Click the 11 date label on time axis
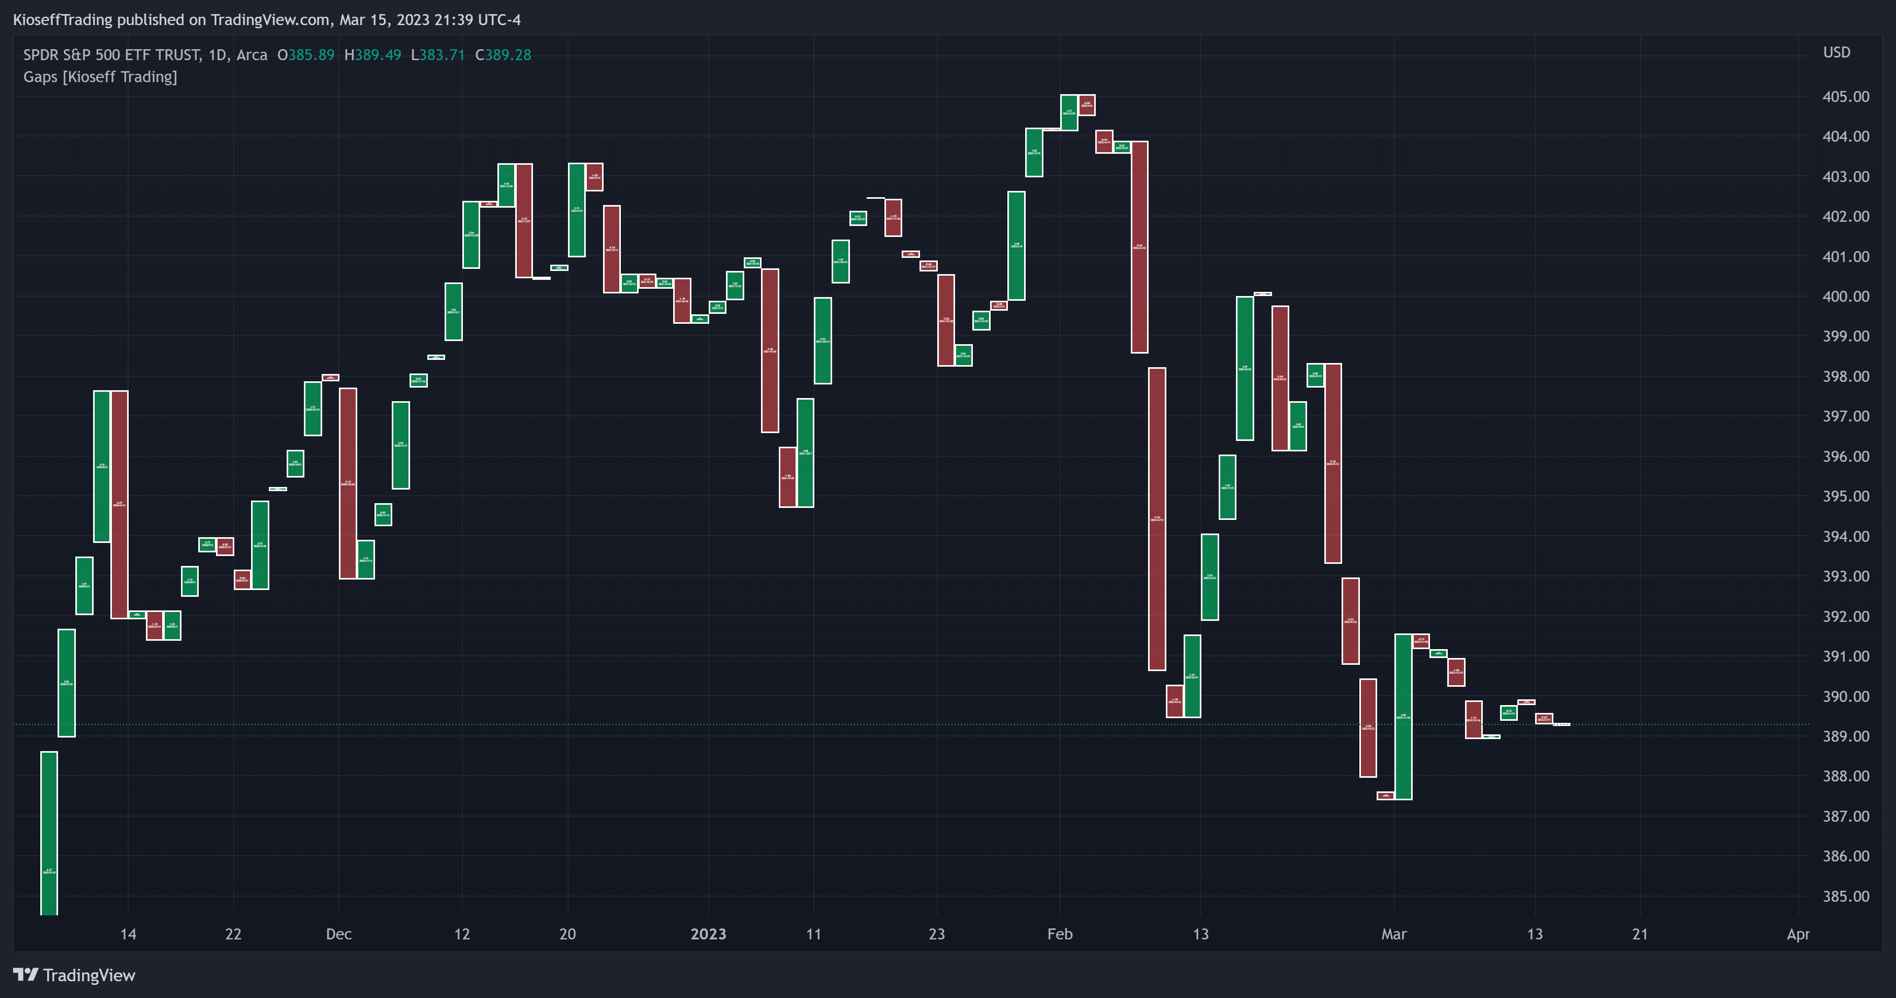Viewport: 1896px width, 998px height. (813, 934)
